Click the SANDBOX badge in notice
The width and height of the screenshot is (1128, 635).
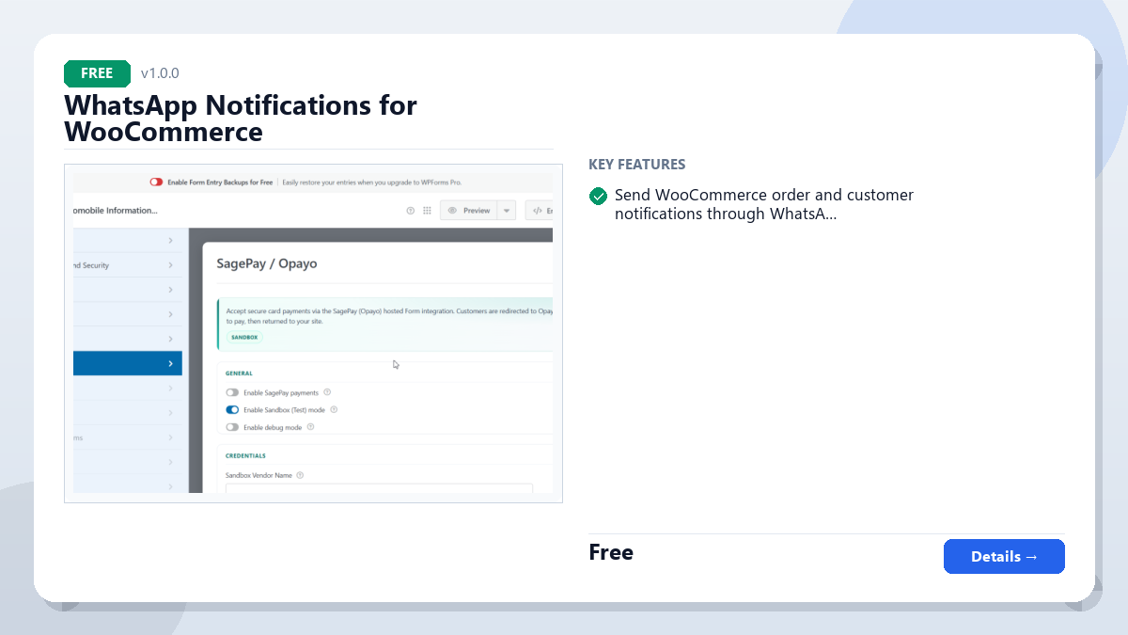tap(243, 337)
